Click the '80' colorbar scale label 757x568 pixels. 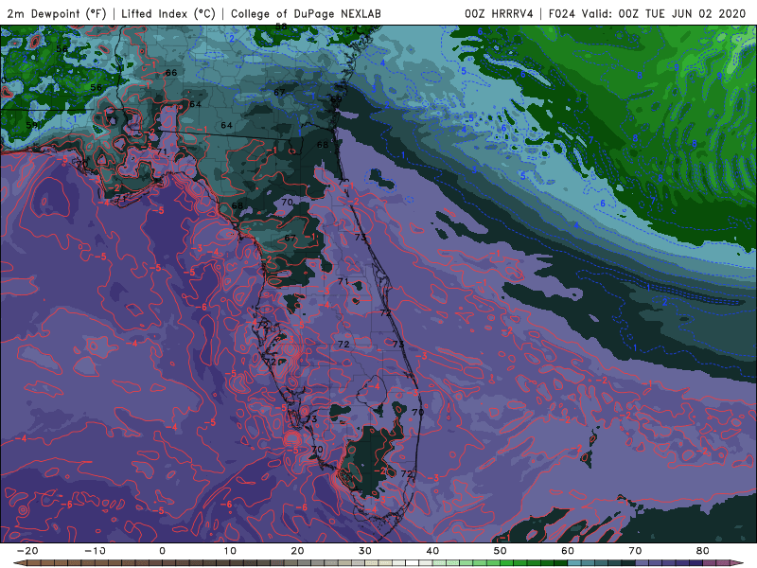[703, 551]
